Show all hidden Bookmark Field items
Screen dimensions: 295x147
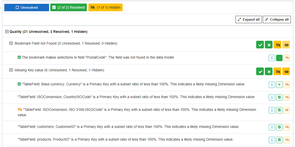pyautogui.click(x=286, y=45)
